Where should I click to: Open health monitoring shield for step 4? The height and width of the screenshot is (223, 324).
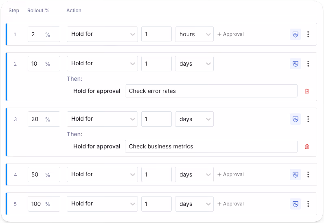click(295, 174)
